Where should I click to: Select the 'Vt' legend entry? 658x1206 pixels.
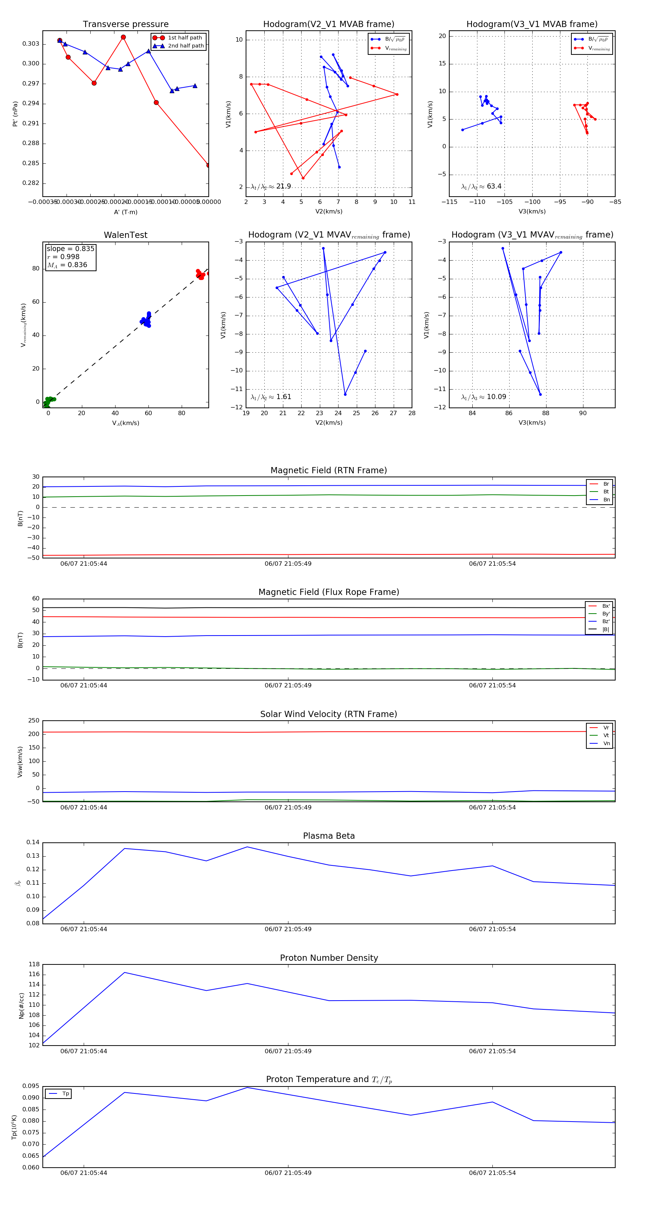[600, 736]
